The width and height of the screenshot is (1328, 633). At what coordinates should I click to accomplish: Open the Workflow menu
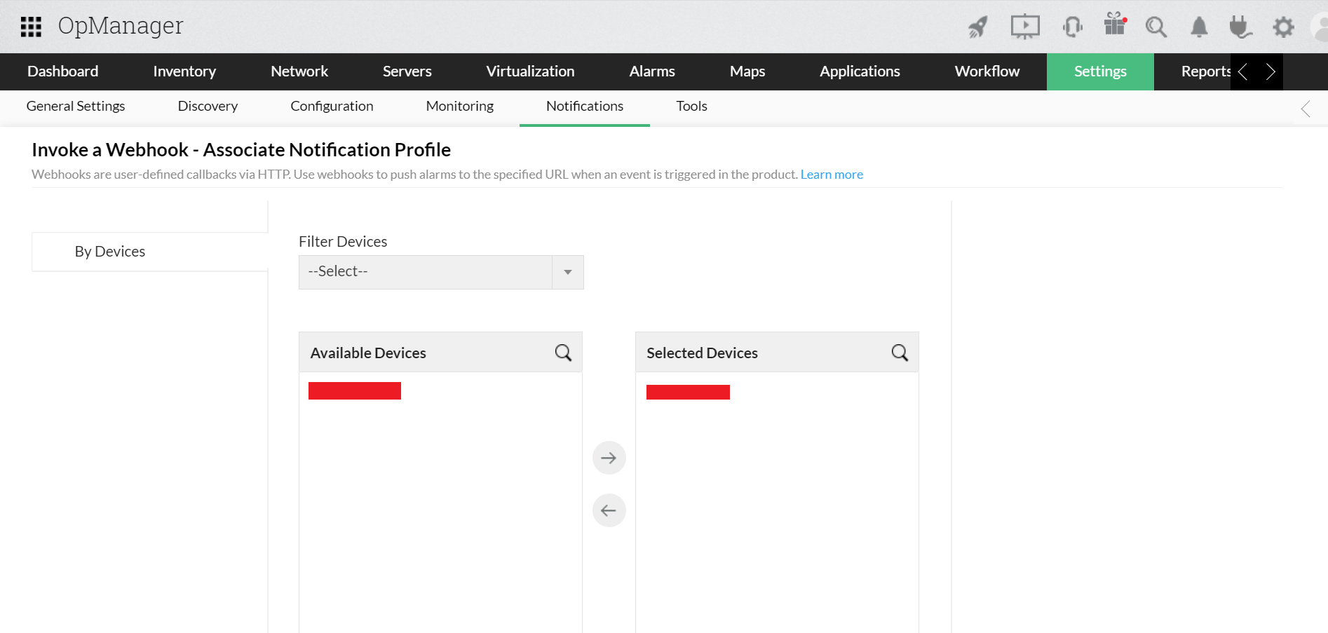[987, 72]
